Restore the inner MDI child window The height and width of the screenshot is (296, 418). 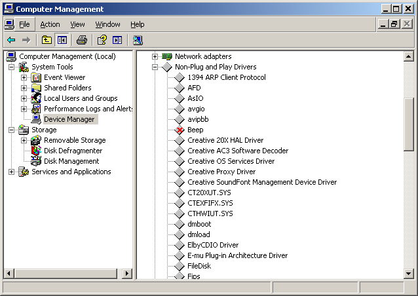394,24
